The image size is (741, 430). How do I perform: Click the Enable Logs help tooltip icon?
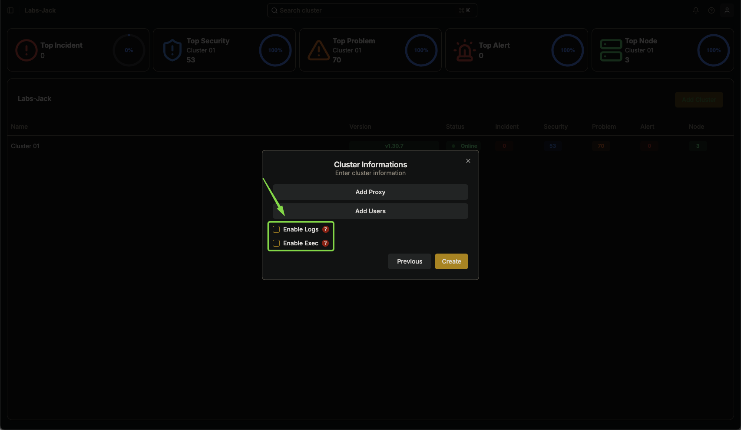326,229
